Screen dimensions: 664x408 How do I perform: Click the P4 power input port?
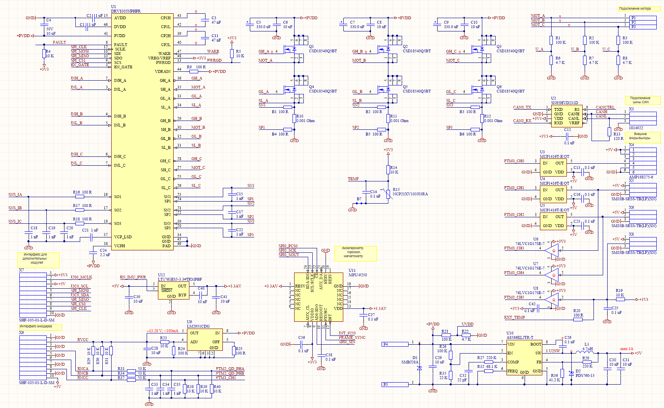tap(395, 344)
